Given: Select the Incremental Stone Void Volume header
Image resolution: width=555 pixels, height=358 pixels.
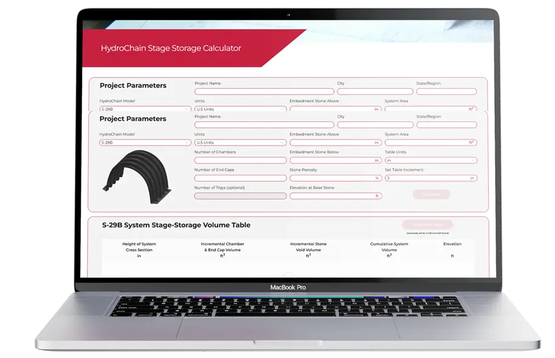Looking at the screenshot, I should point(308,250).
